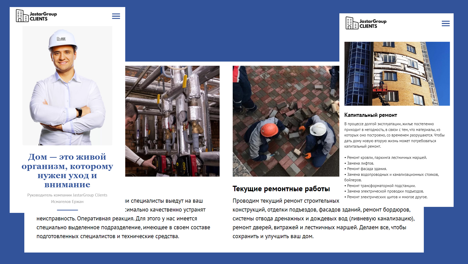Open the photo of insulated pipes and gauges
This screenshot has height=264, width=468.
[x=172, y=121]
